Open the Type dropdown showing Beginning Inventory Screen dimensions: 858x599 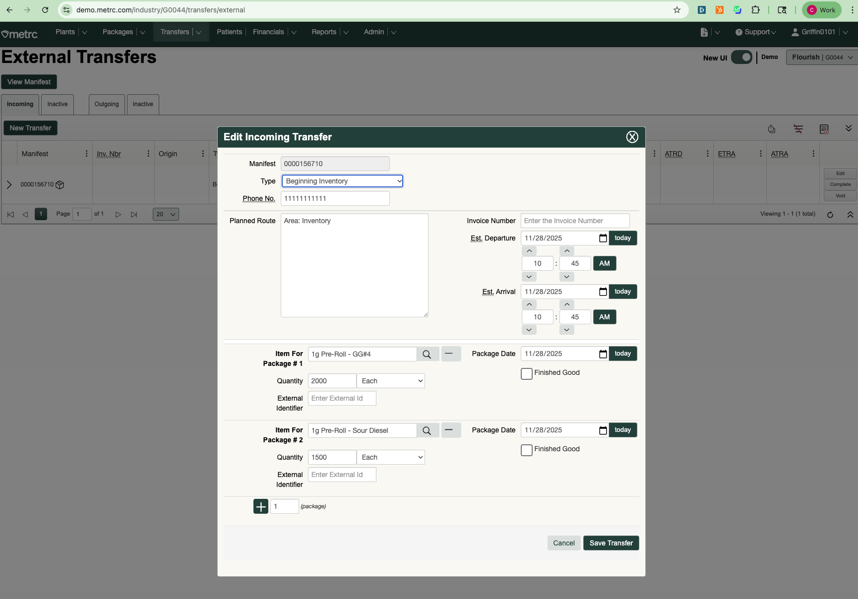click(342, 181)
